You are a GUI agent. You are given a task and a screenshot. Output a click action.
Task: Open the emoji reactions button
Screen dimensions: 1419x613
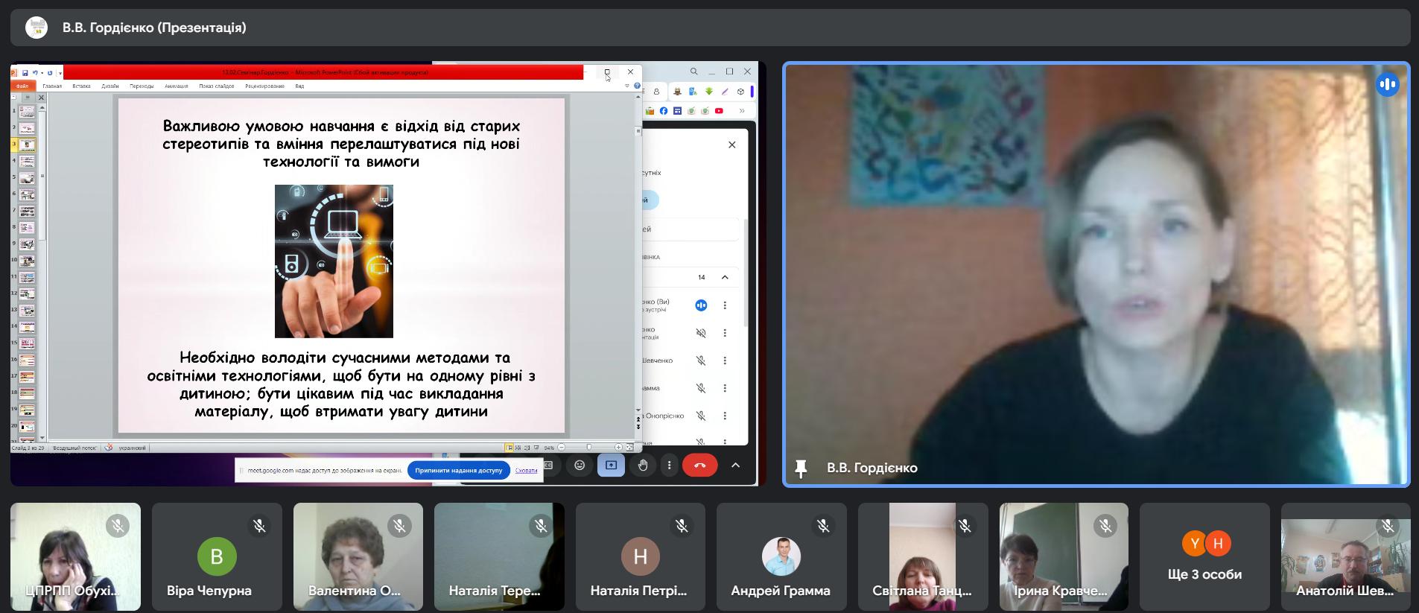[x=580, y=466]
